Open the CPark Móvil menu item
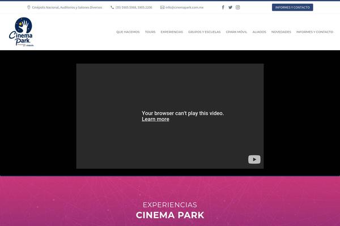The image size is (340, 226). [236, 32]
